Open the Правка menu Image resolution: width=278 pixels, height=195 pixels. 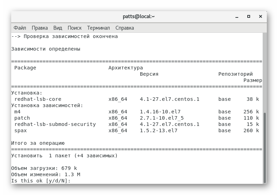(40, 28)
